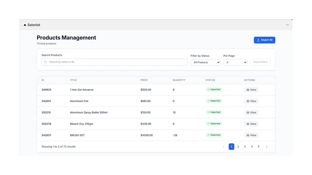Click the Products Management heading

[66, 38]
